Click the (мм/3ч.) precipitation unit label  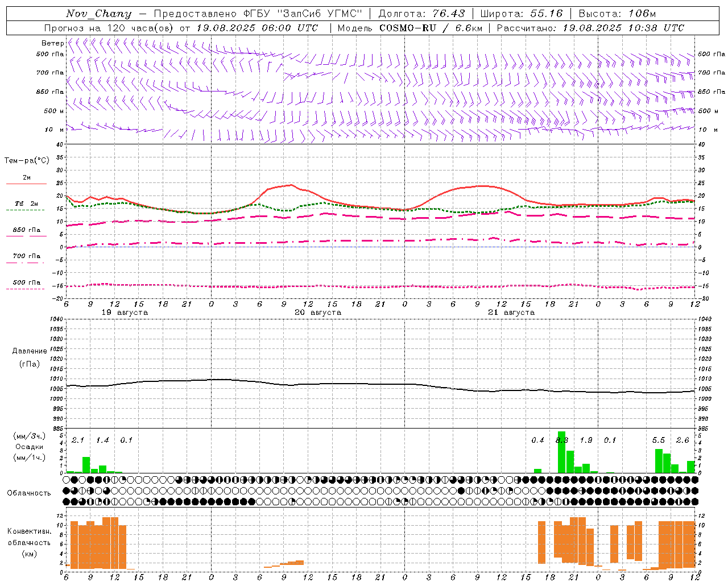tap(29, 436)
